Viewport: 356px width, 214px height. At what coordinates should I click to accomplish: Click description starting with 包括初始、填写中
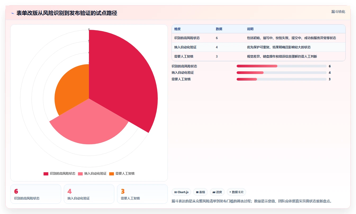tap(291, 38)
